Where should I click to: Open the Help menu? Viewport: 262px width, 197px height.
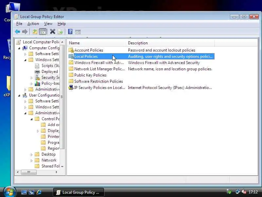click(x=62, y=24)
